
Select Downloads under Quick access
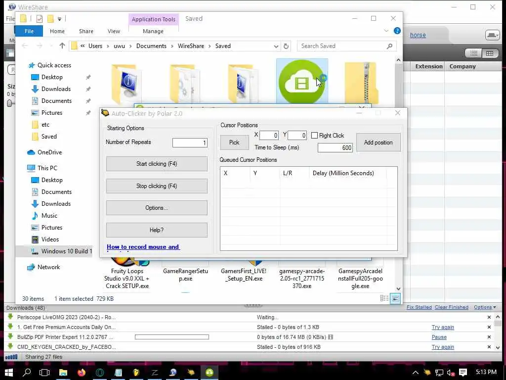pos(56,89)
